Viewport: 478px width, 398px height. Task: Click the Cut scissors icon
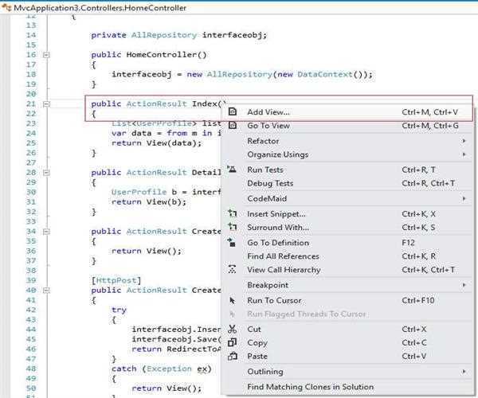(x=233, y=329)
